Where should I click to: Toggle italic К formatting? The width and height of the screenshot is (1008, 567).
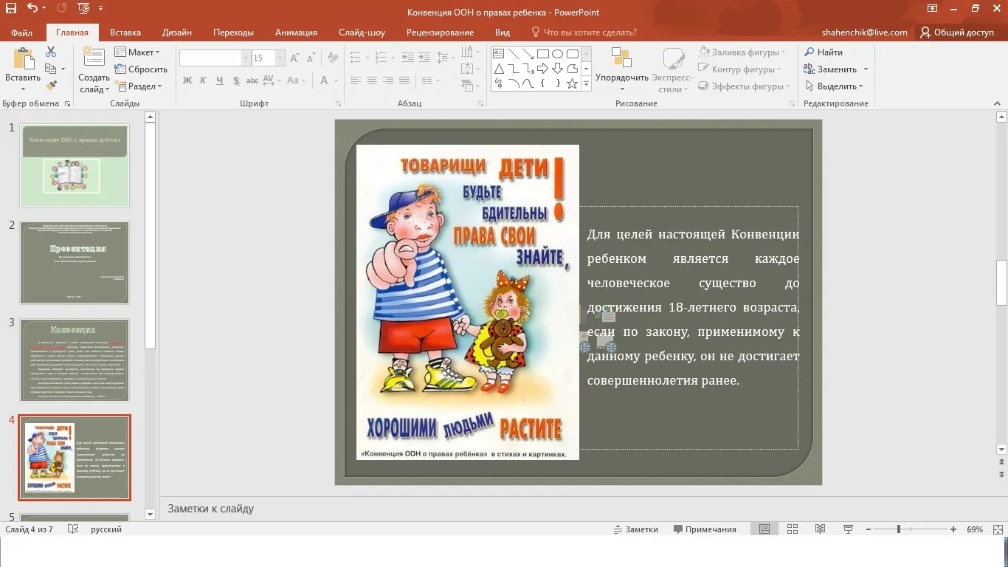(204, 80)
